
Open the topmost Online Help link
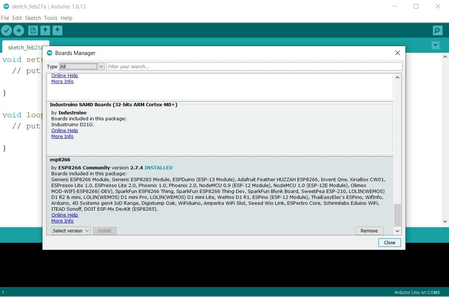coord(65,75)
